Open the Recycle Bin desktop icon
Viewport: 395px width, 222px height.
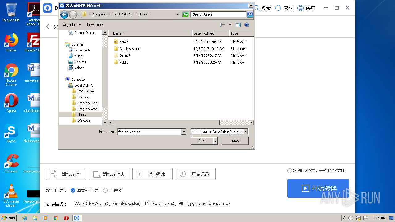tap(11, 12)
